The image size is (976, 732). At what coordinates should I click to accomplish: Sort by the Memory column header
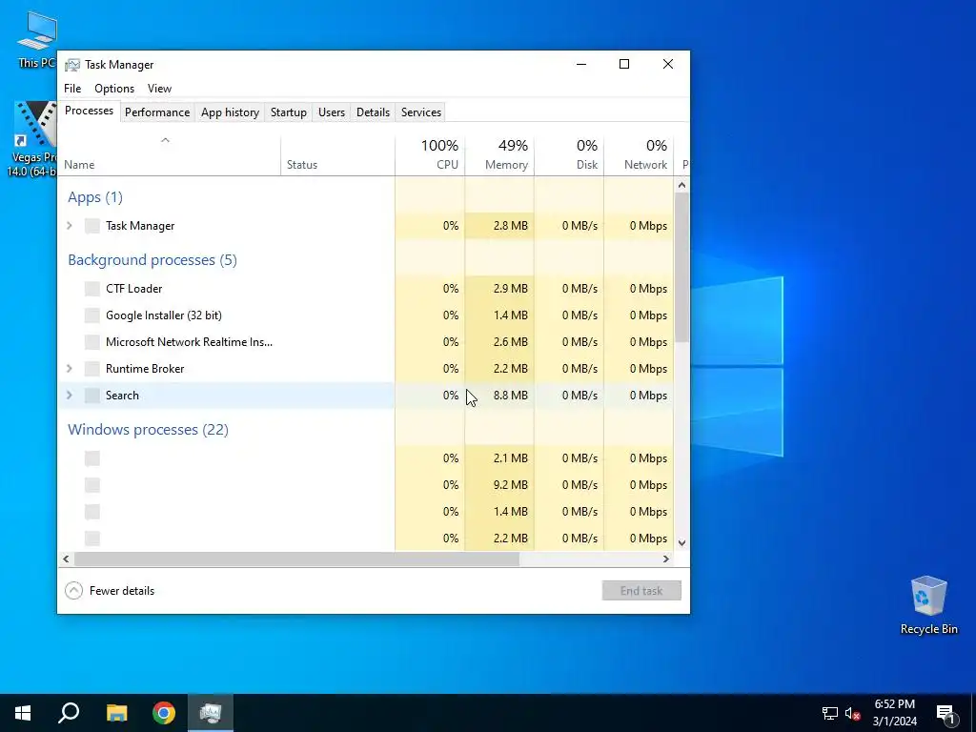click(499, 155)
